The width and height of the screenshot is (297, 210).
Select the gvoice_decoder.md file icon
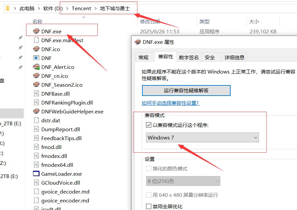36,191
